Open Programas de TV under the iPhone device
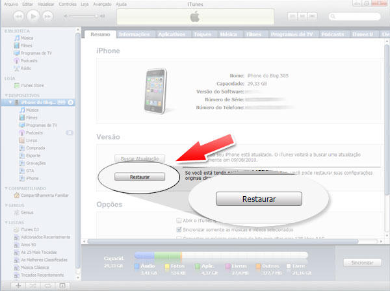This screenshot has width=390, height=291. click(38, 125)
